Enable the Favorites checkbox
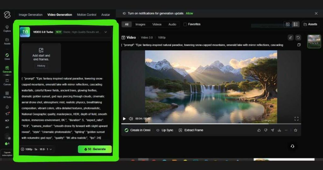 (185, 24)
